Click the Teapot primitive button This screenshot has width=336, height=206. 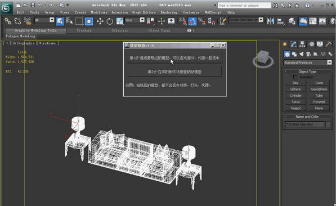tap(295, 108)
